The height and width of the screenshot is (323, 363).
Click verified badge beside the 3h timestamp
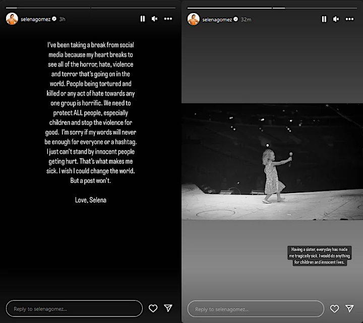coord(54,19)
